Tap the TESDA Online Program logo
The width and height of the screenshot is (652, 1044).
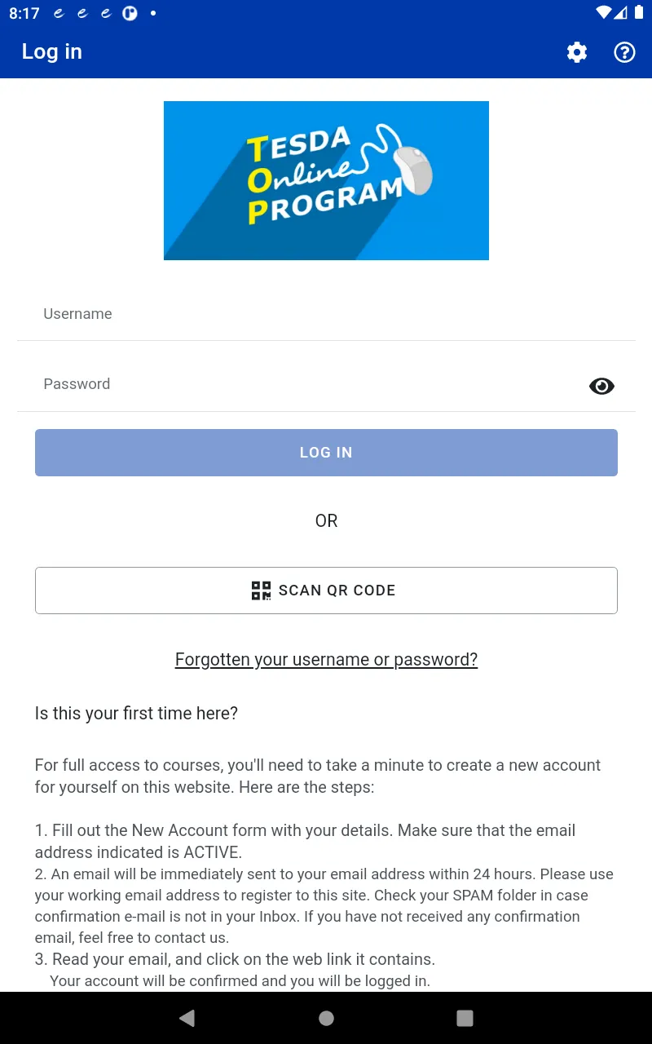point(326,180)
